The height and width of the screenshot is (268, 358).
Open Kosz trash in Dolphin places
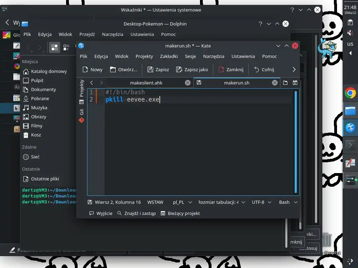coord(32,135)
